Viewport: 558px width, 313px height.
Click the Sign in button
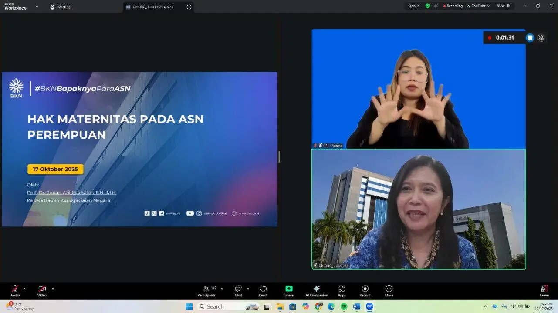[413, 6]
